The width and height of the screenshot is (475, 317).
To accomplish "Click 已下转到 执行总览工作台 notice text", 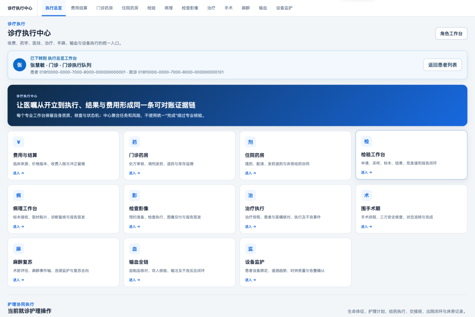I will click(x=53, y=58).
